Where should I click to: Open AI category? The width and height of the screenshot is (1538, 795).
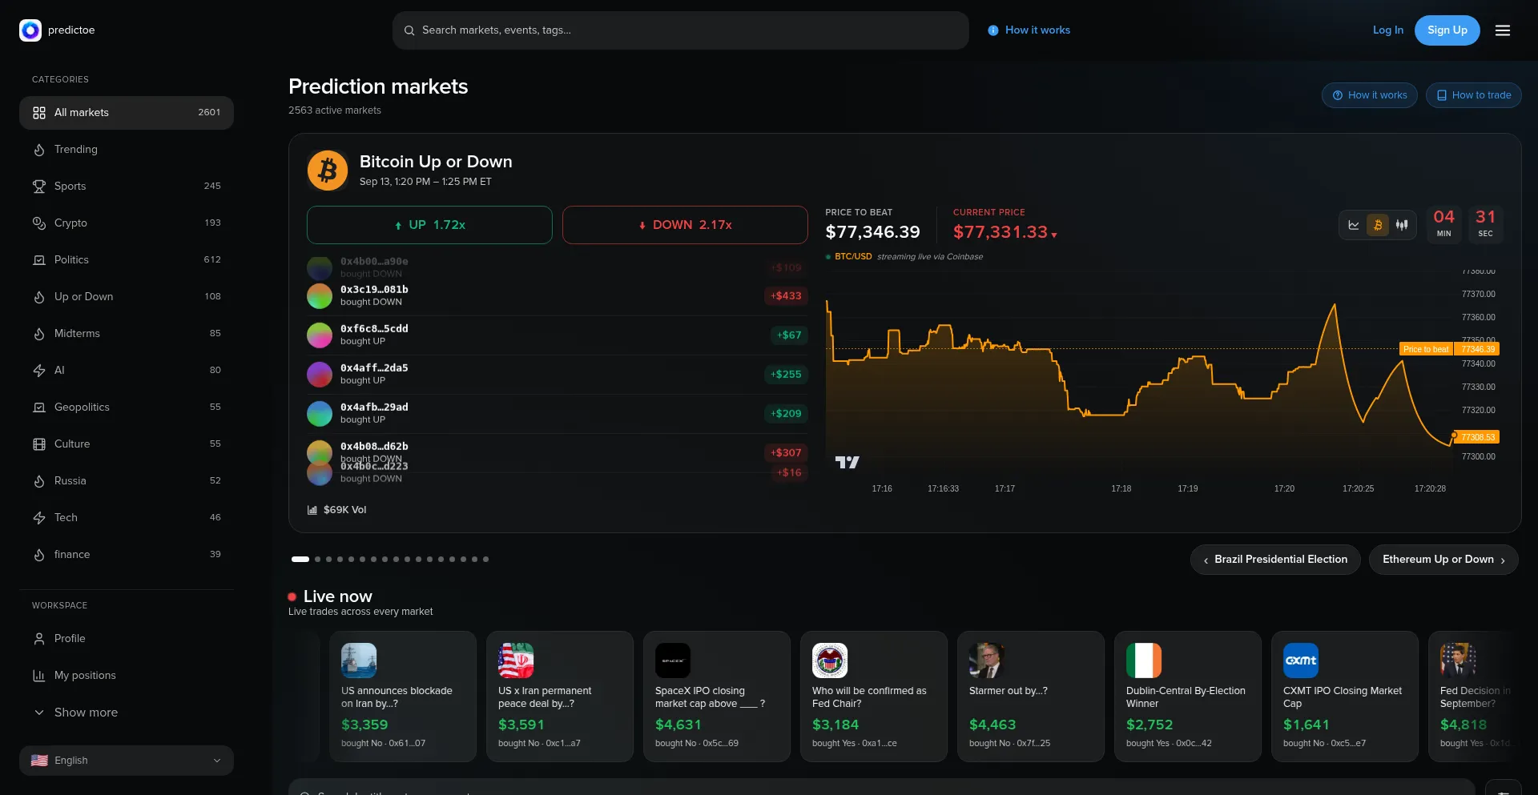(127, 371)
